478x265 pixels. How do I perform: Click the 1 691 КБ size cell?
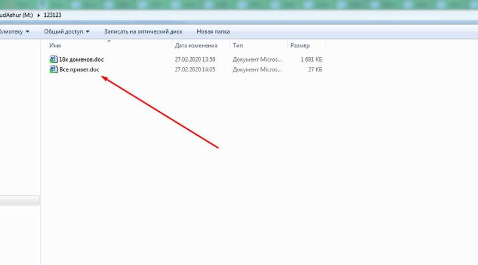[x=311, y=59]
